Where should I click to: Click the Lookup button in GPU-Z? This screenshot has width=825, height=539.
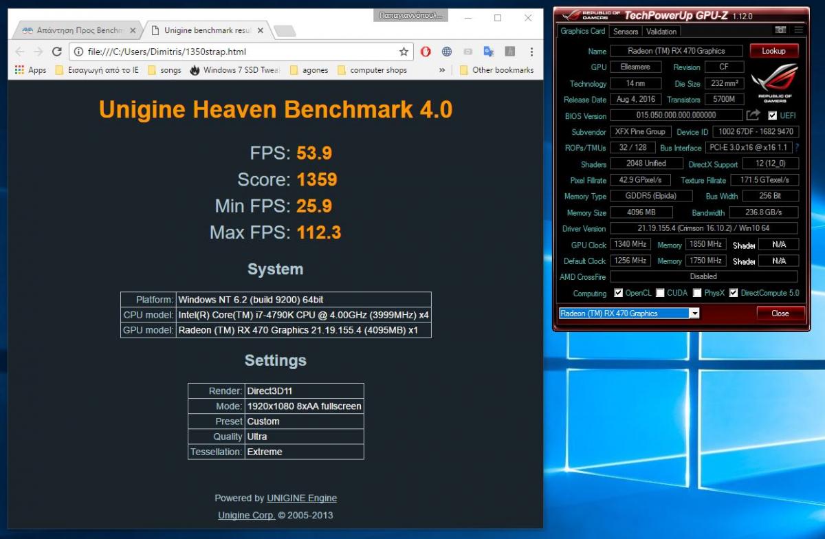coord(773,51)
